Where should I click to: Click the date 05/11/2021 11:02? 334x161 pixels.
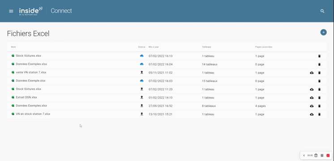click(160, 73)
